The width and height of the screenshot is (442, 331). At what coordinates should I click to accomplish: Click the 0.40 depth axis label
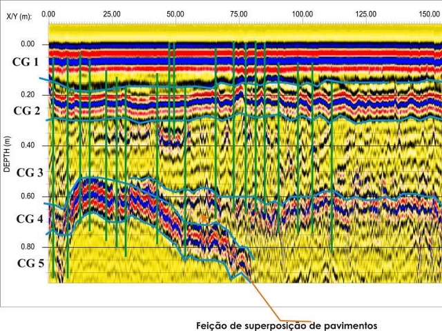click(28, 146)
